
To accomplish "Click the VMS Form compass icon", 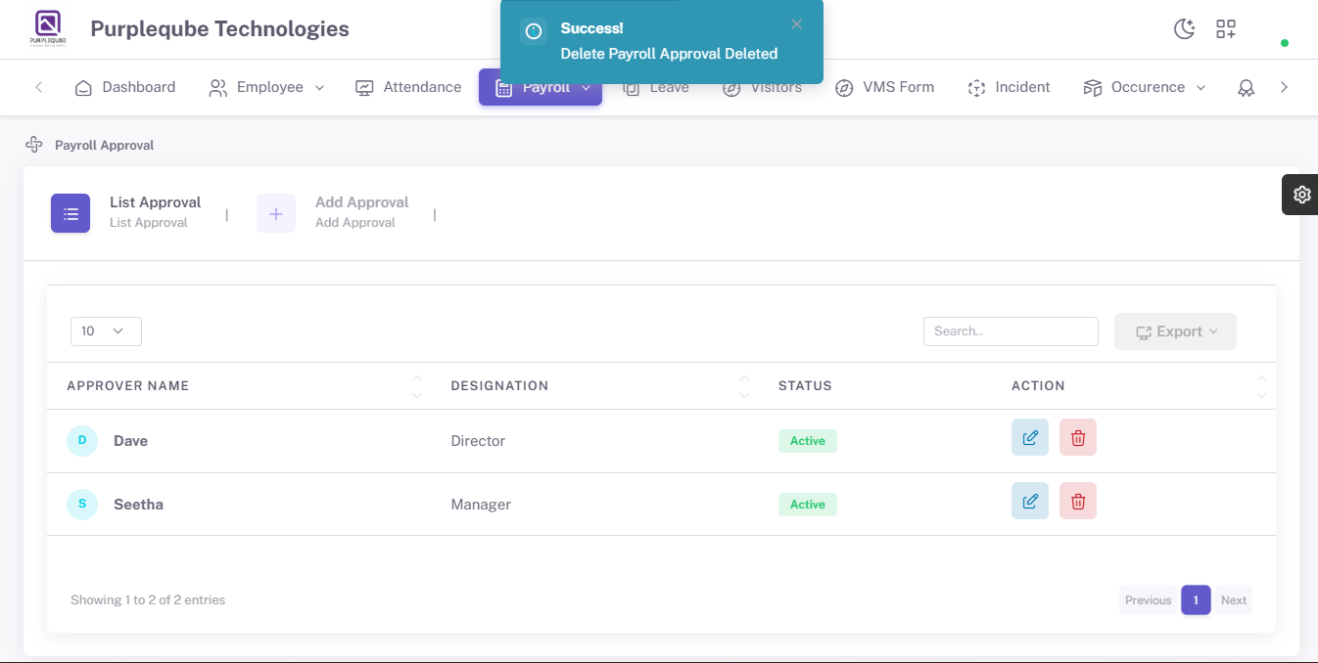I will point(844,88).
